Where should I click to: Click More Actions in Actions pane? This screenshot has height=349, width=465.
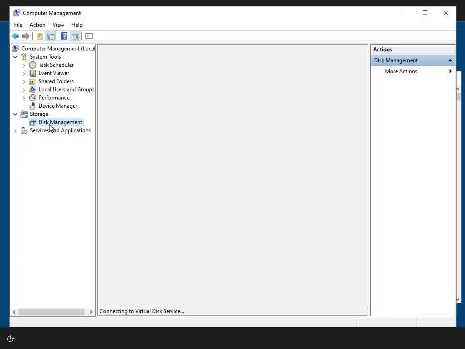[401, 71]
